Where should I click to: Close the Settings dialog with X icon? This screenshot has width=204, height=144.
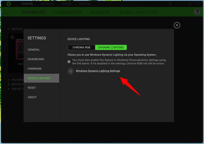(177, 25)
